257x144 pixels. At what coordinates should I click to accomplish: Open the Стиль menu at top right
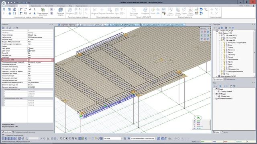pyautogui.click(x=241, y=6)
